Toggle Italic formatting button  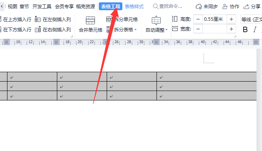(x=255, y=30)
